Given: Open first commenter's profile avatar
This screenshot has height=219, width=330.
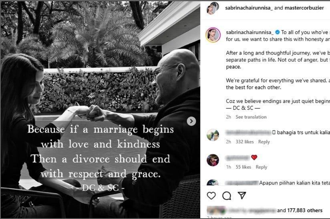Looking at the screenshot, I should point(213,135).
